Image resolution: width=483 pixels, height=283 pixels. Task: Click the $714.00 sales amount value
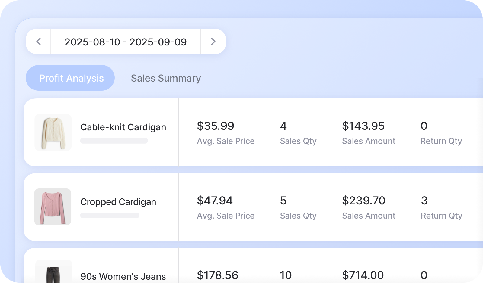(x=363, y=275)
